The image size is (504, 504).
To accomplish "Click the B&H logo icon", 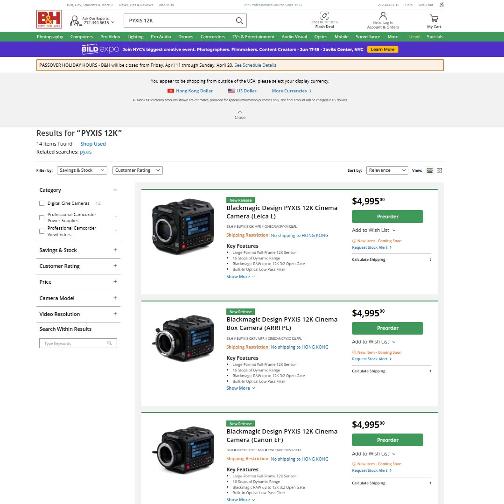I will pyautogui.click(x=49, y=20).
